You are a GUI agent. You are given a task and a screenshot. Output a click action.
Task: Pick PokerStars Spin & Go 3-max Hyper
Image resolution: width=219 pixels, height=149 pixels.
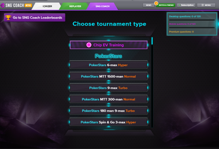(x=109, y=122)
